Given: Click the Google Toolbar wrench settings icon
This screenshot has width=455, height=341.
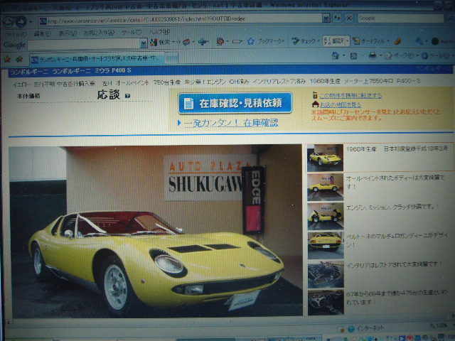Looking at the screenshot, I should (419, 41).
